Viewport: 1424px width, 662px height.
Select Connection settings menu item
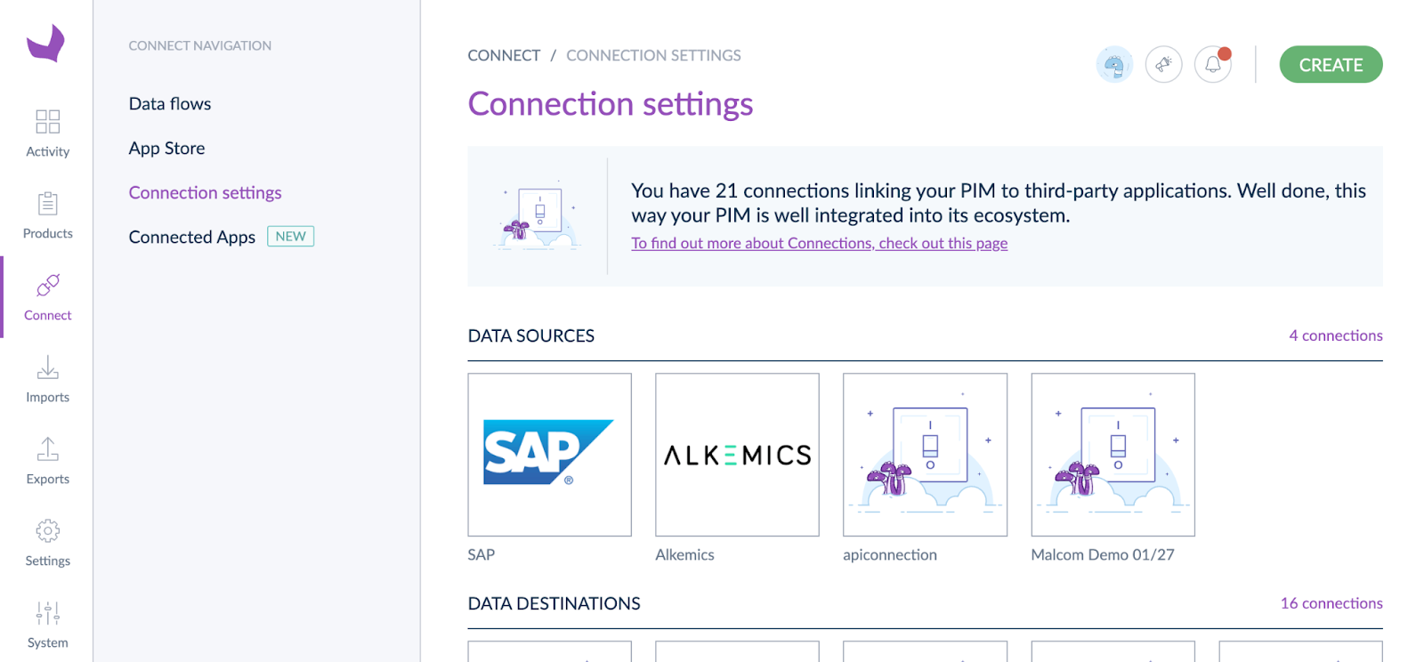(205, 193)
